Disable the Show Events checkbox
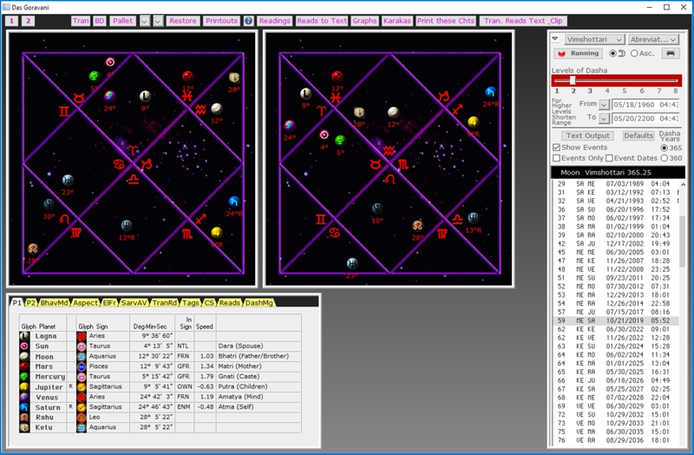The width and height of the screenshot is (694, 455). point(556,148)
